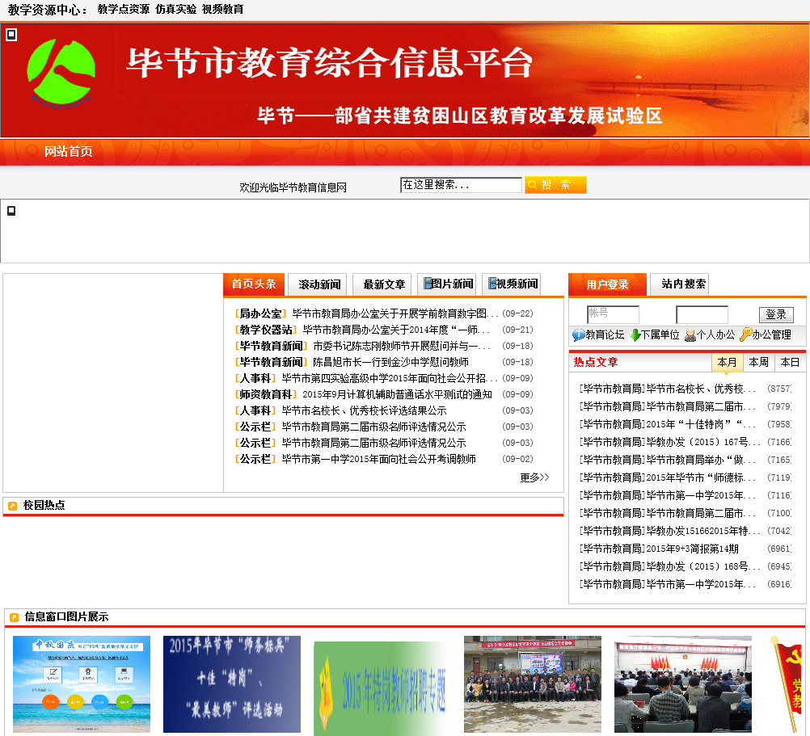Switch to the 最新文章 tab
The image size is (810, 736).
pyautogui.click(x=382, y=284)
